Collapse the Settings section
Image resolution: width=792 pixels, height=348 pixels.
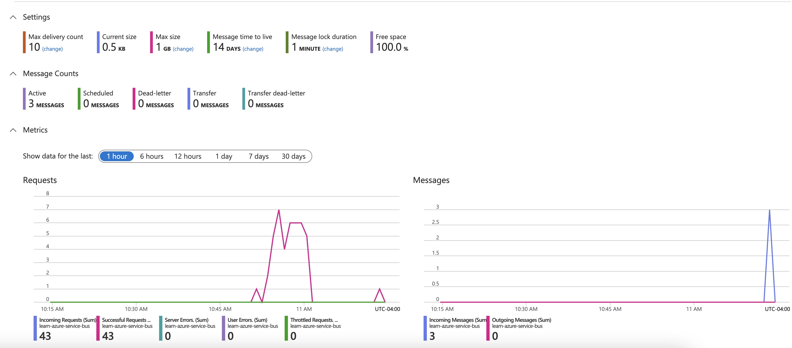[x=13, y=17]
